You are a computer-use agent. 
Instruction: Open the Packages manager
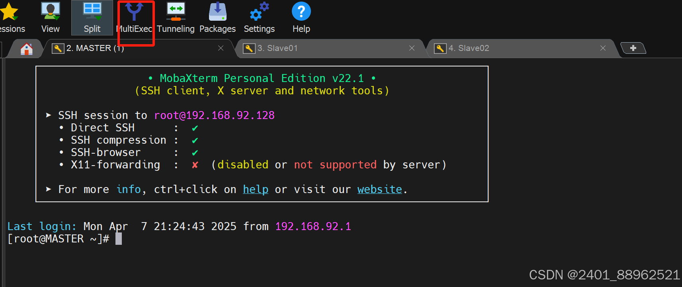click(217, 18)
